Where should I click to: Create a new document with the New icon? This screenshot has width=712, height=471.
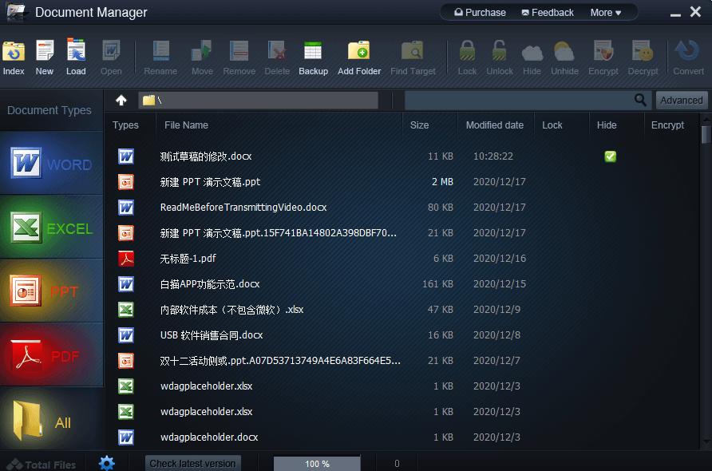[44, 54]
